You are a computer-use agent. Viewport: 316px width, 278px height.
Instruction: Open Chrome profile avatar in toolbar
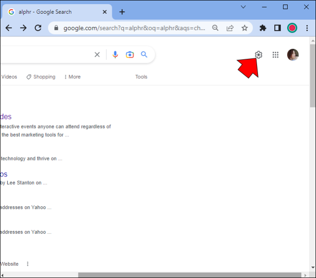pos(292,28)
